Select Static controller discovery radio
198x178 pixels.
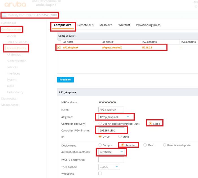(150, 123)
